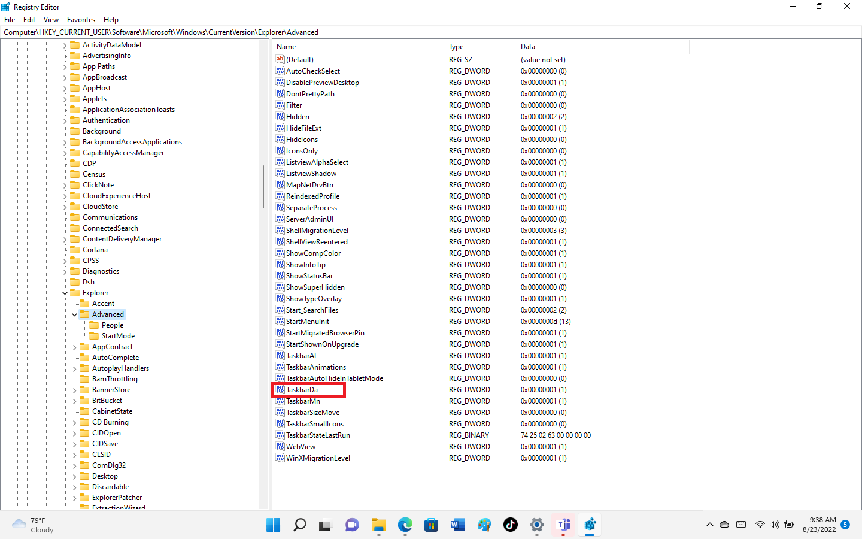The height and width of the screenshot is (539, 862).
Task: Open the volume control in tray
Action: point(775,525)
